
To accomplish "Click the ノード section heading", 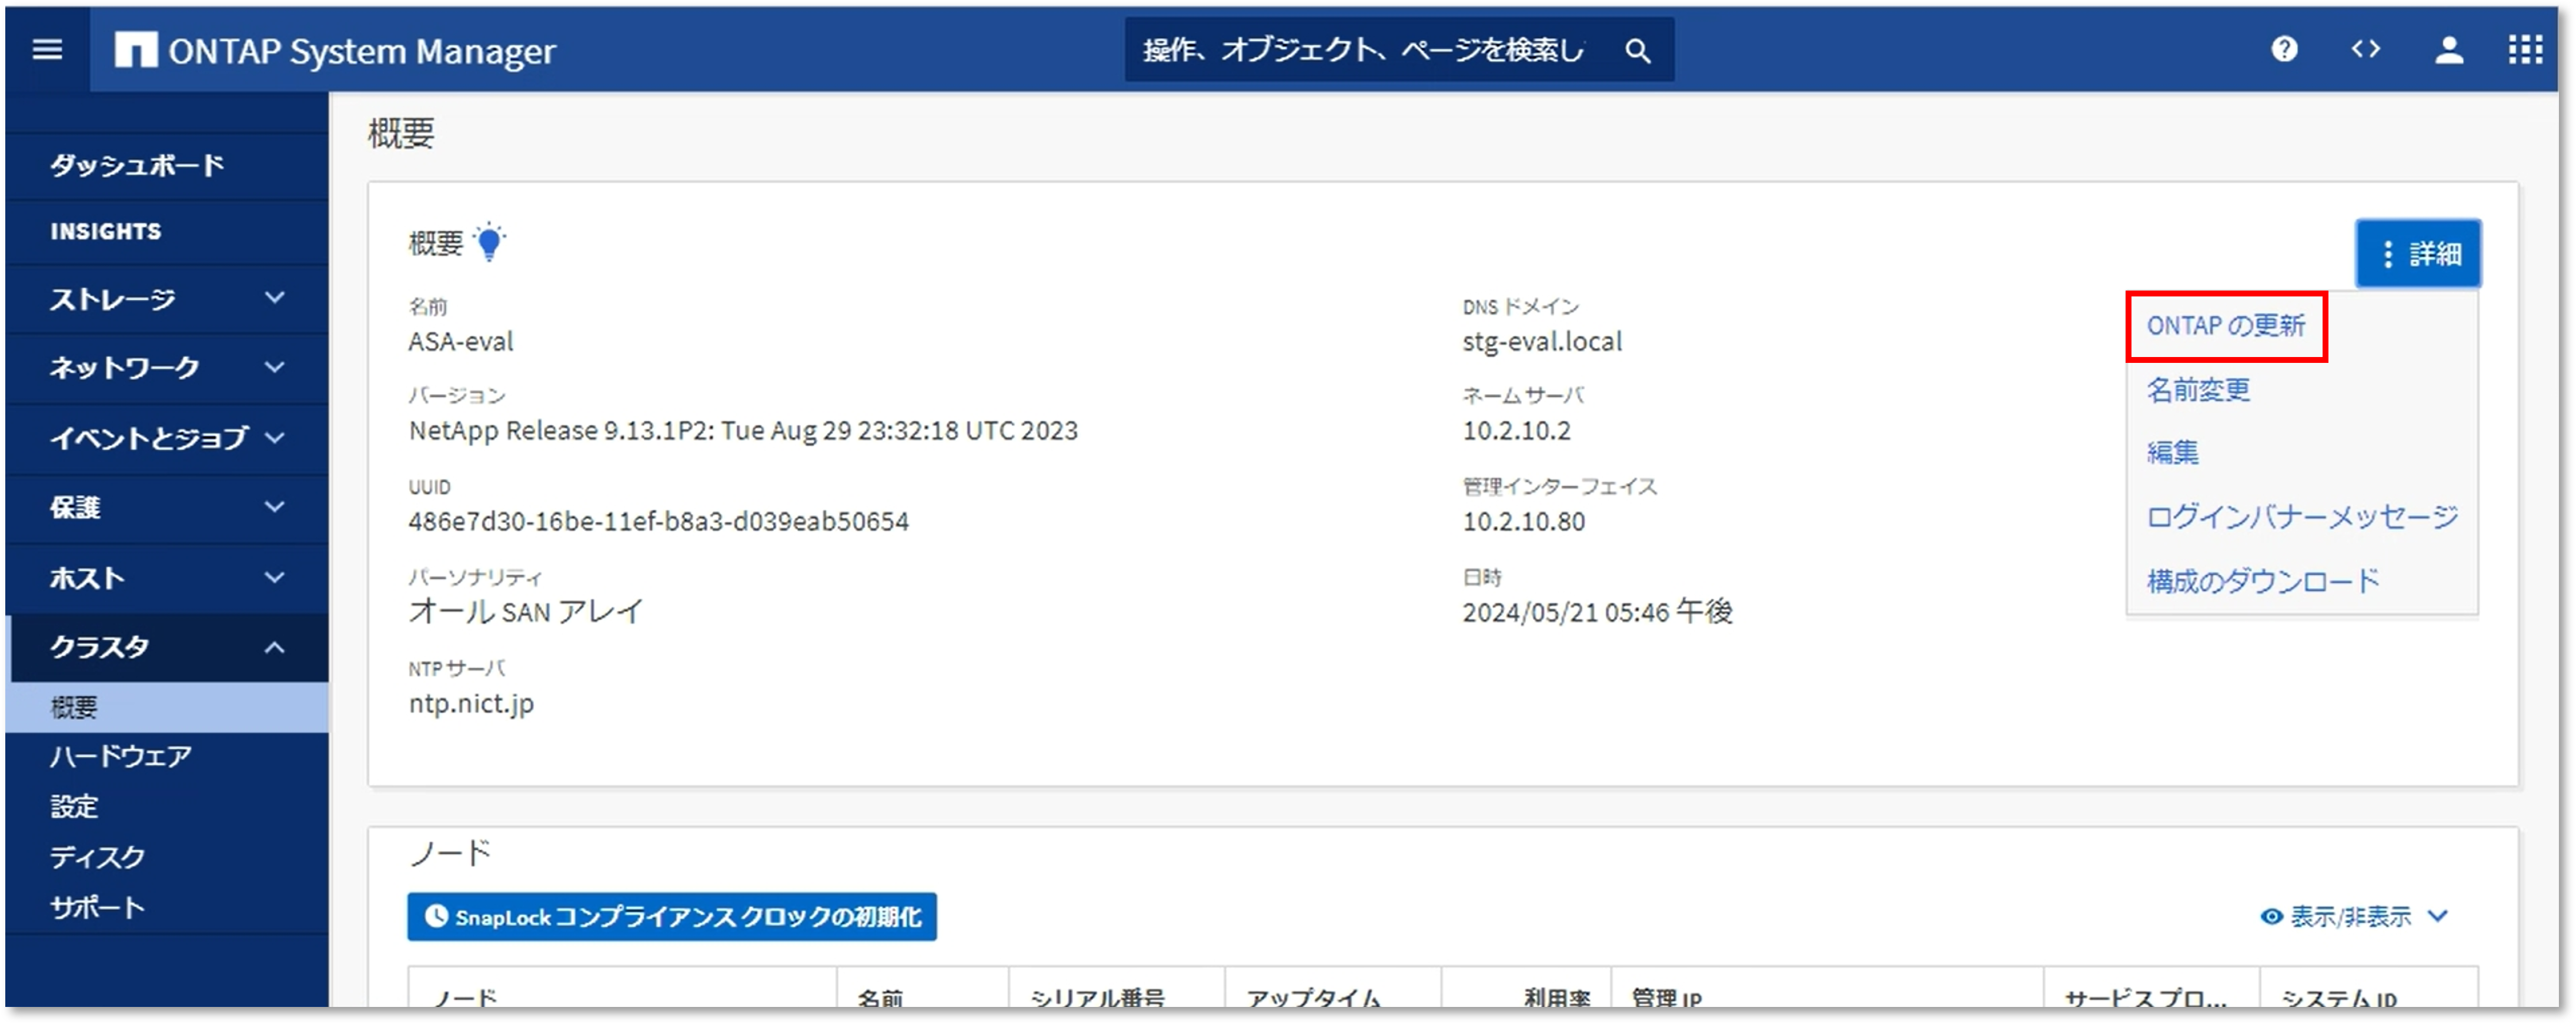I will pos(450,853).
